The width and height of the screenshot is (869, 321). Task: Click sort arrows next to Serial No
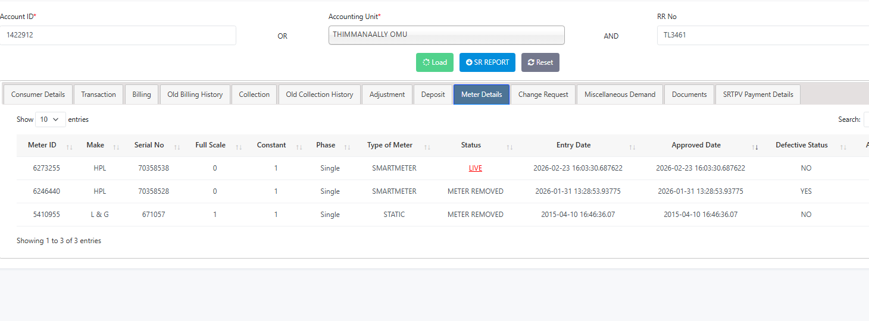pyautogui.click(x=177, y=147)
